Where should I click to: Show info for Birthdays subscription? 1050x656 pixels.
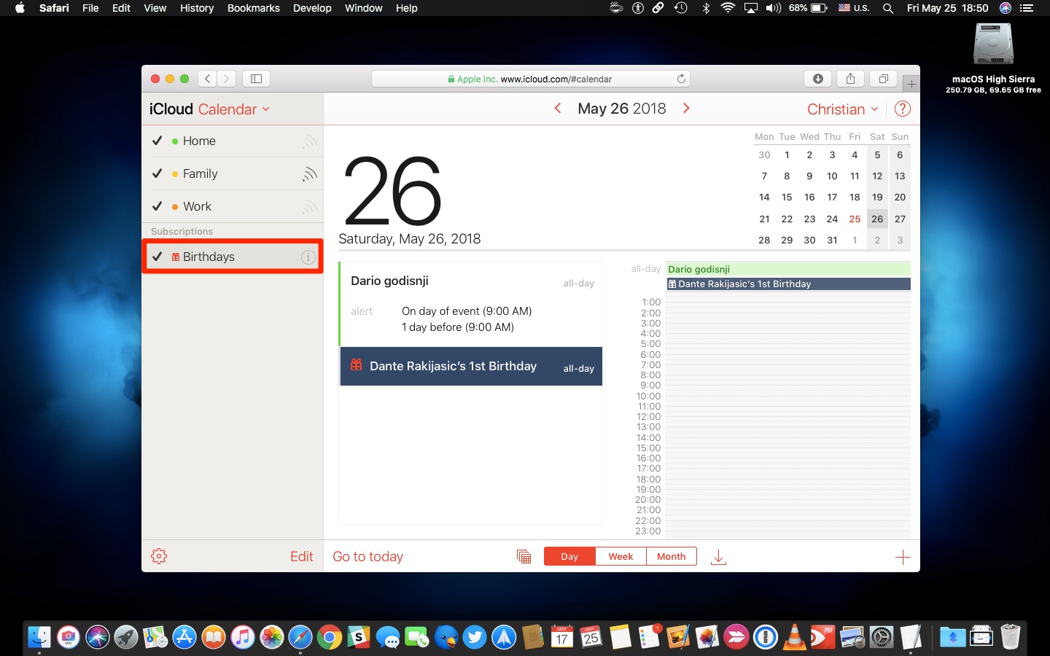[x=308, y=257]
